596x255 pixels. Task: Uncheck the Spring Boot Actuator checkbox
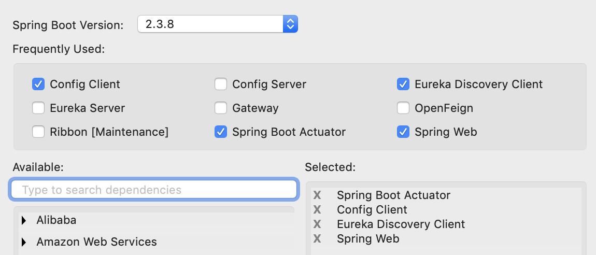(221, 132)
